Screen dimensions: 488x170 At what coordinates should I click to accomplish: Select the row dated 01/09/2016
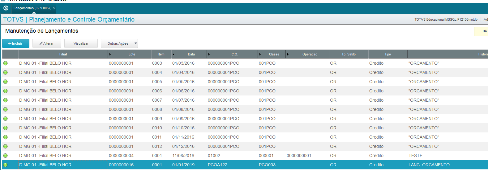point(245,119)
